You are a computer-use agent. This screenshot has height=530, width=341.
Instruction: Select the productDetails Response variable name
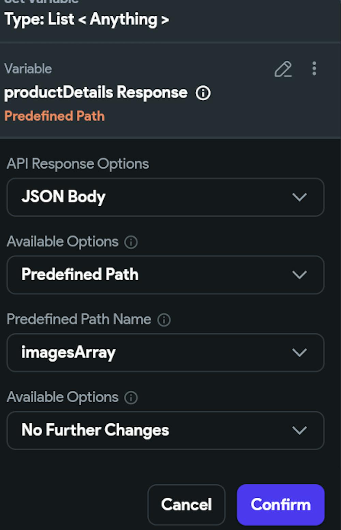(96, 93)
